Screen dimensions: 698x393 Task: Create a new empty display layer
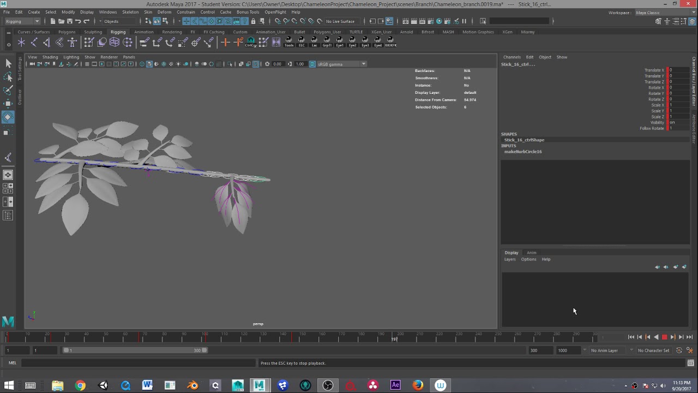coord(676,267)
